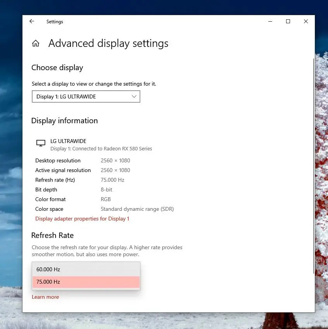Open the display selection dropdown

tap(86, 96)
